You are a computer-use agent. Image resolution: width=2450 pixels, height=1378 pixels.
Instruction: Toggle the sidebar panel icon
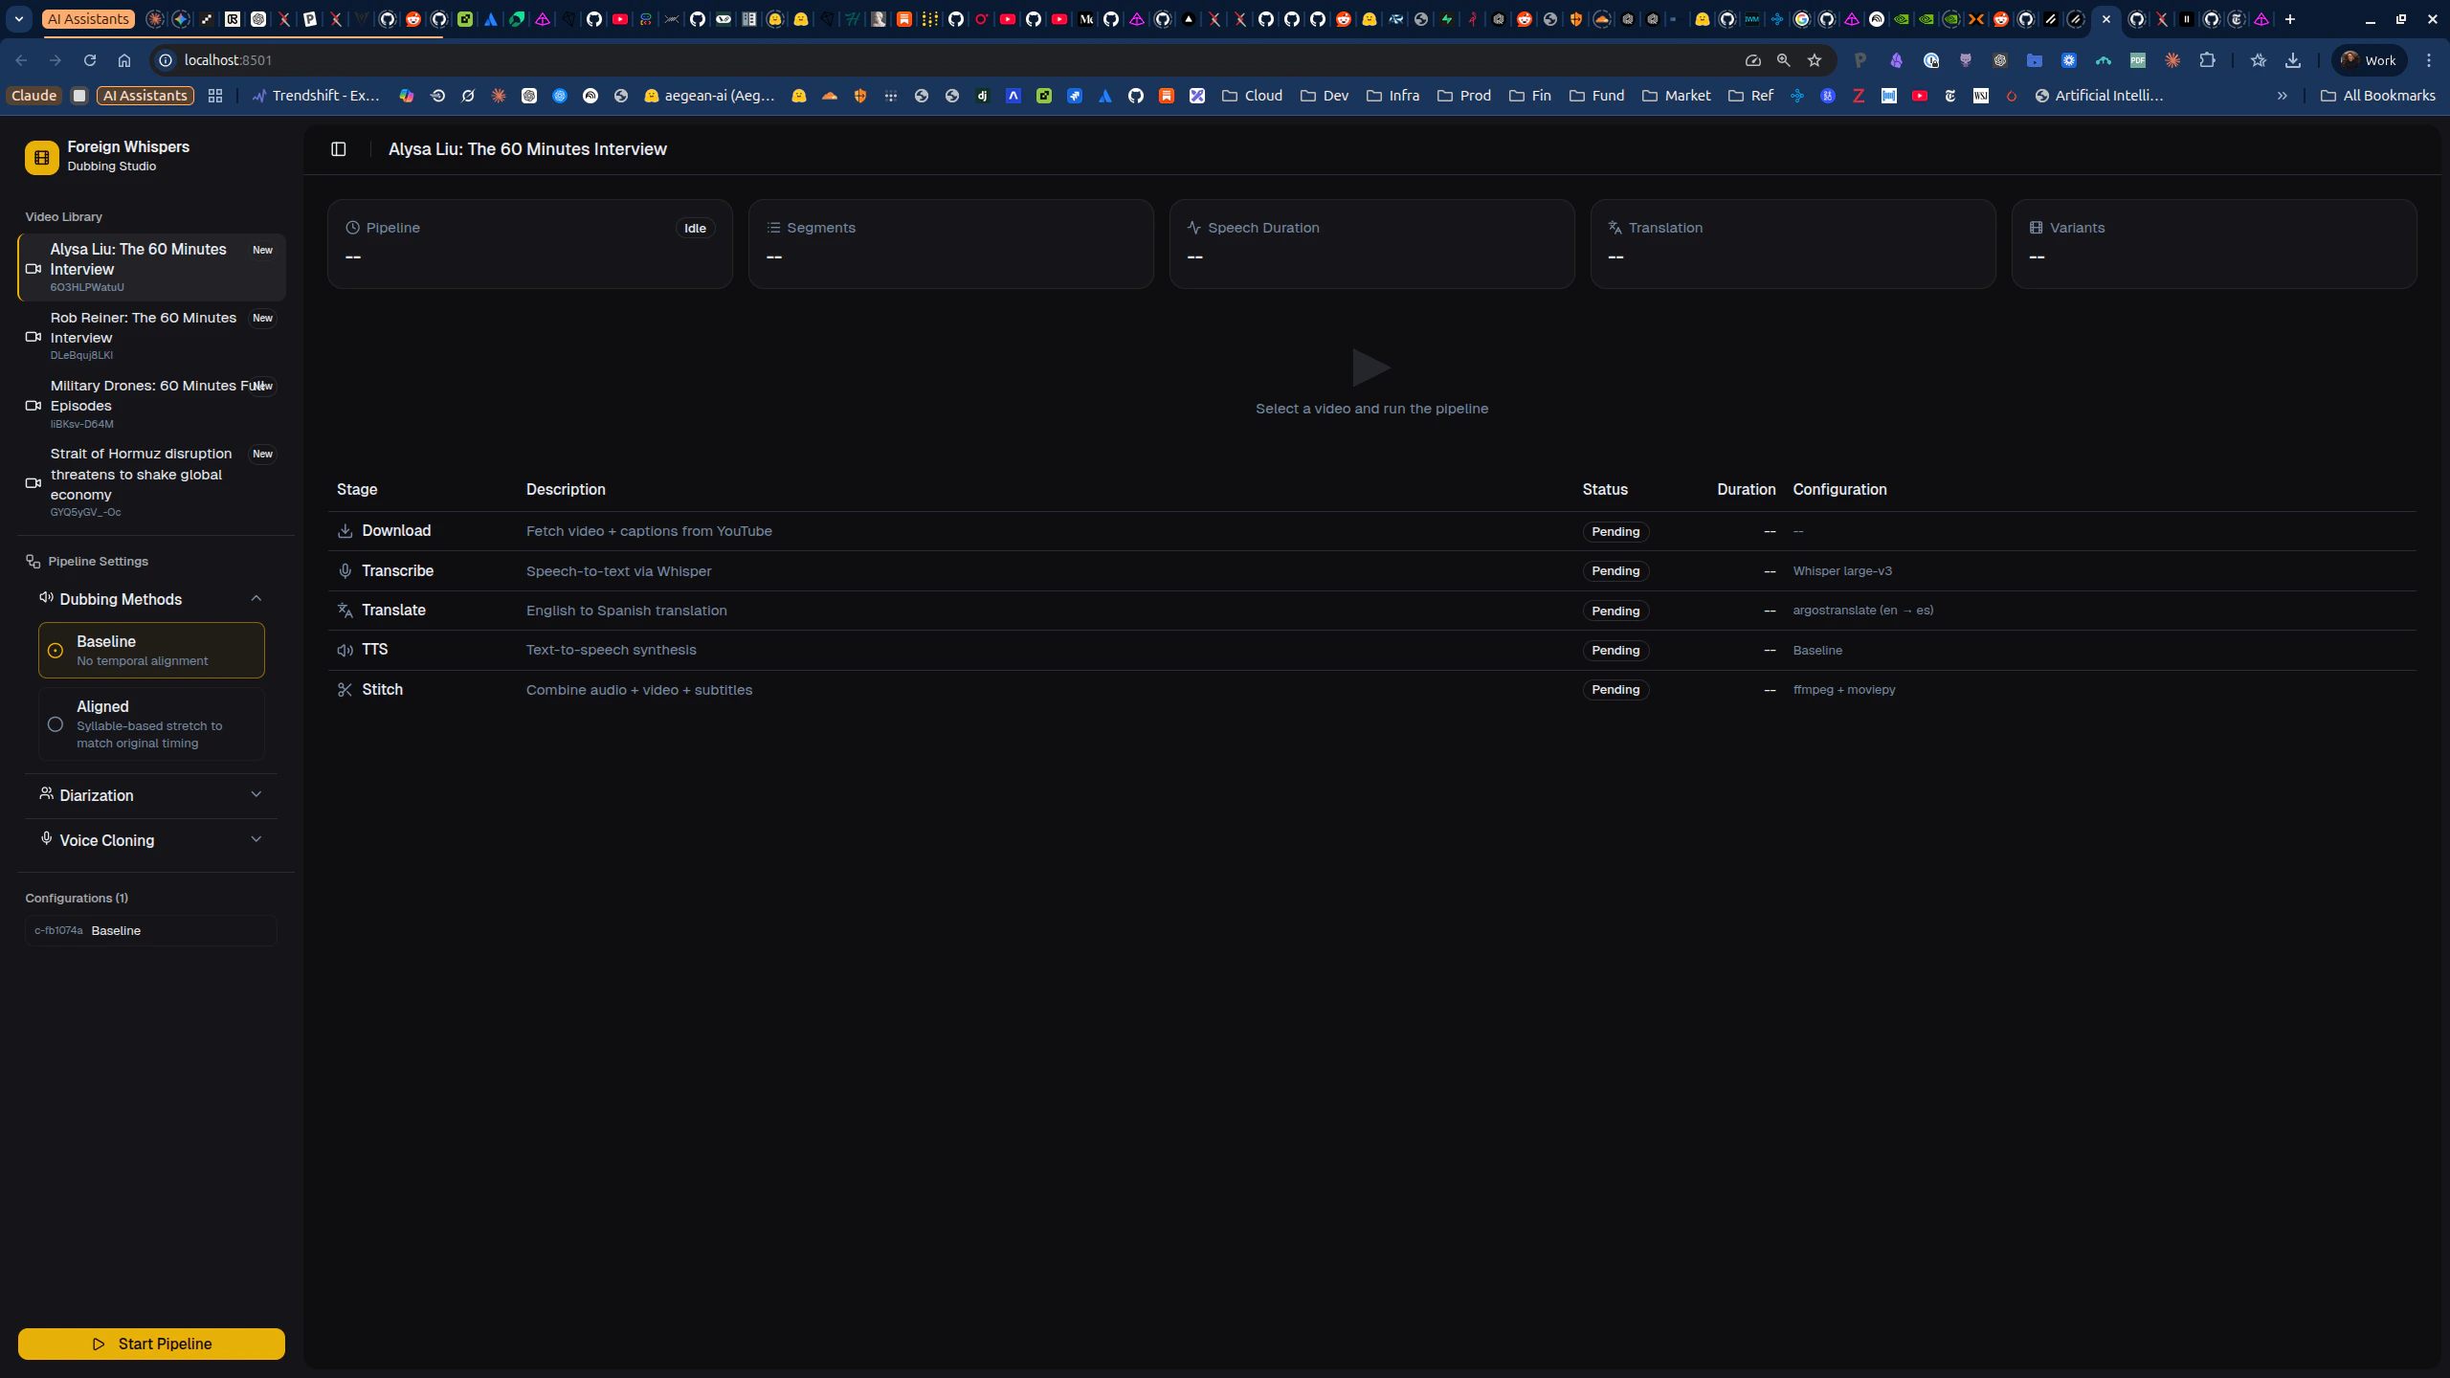[338, 149]
